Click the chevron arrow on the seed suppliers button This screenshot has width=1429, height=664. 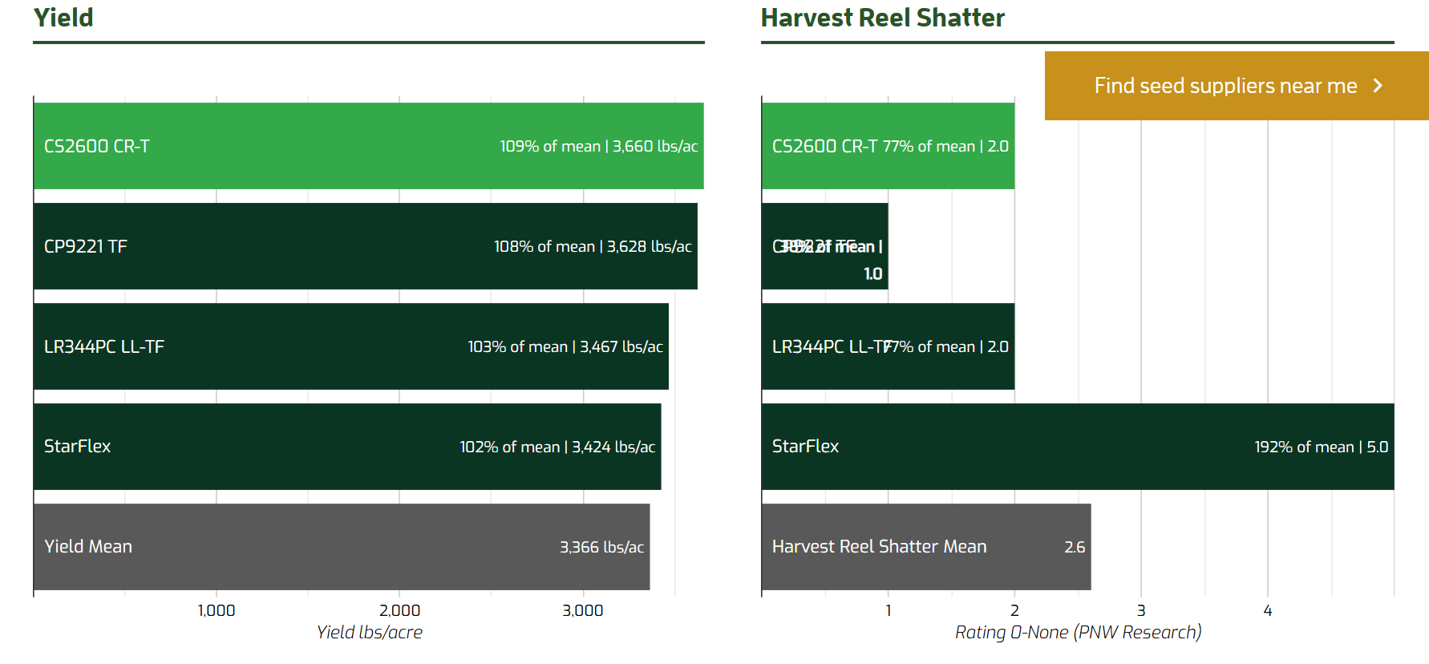click(1378, 86)
